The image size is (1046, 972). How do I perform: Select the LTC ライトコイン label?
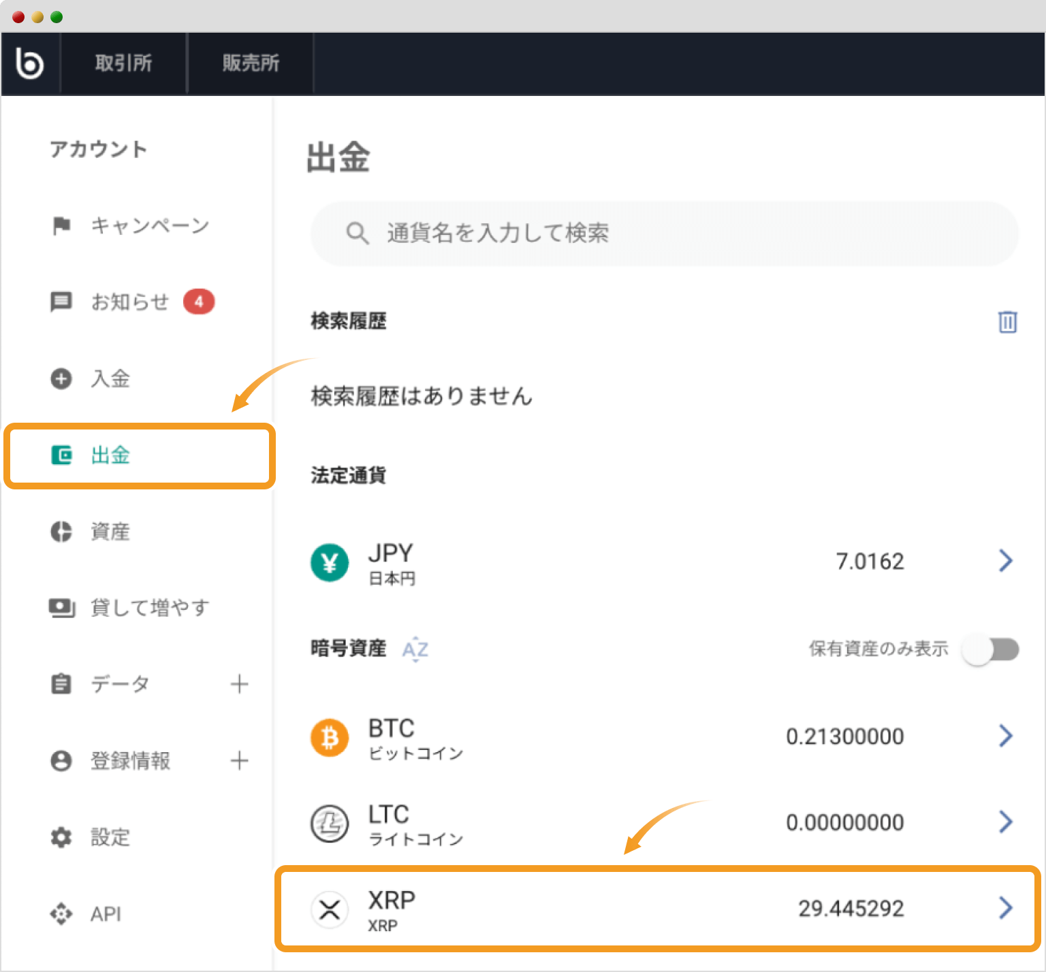(416, 824)
